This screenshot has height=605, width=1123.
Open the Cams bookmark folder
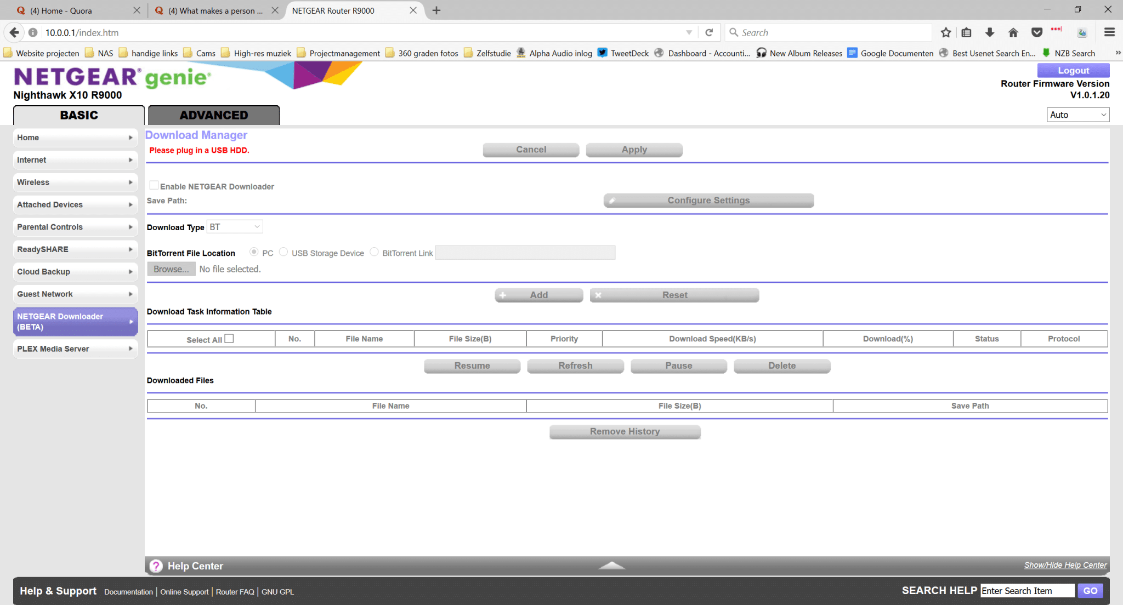200,53
